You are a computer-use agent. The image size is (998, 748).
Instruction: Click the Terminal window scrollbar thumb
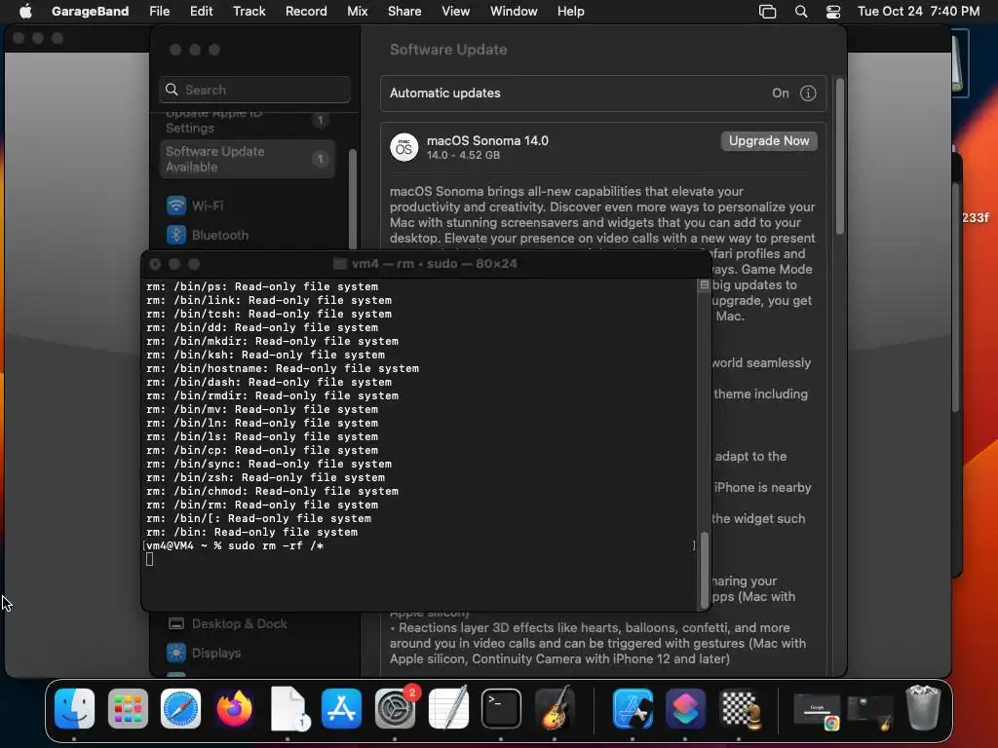704,570
